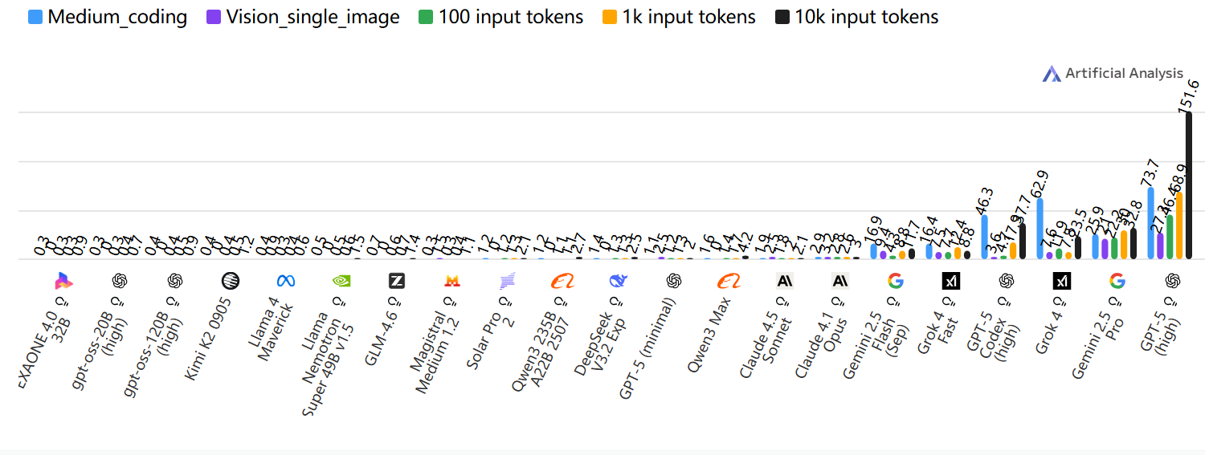Click the orange 68.9 bar for GPT-5 (high)
Screen dimensions: 1205x455
click(1179, 225)
